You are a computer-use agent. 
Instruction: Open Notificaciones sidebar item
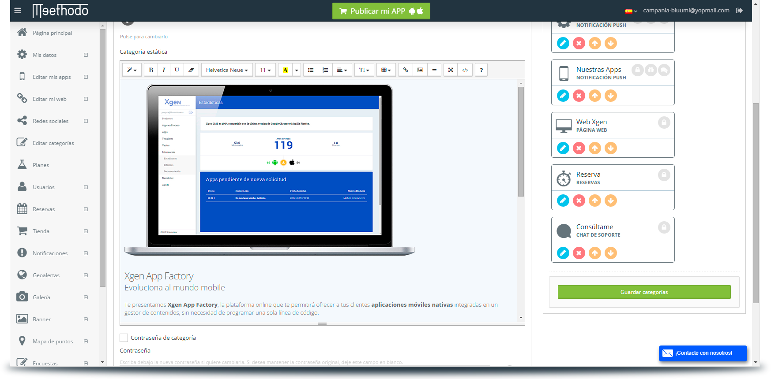pyautogui.click(x=50, y=253)
